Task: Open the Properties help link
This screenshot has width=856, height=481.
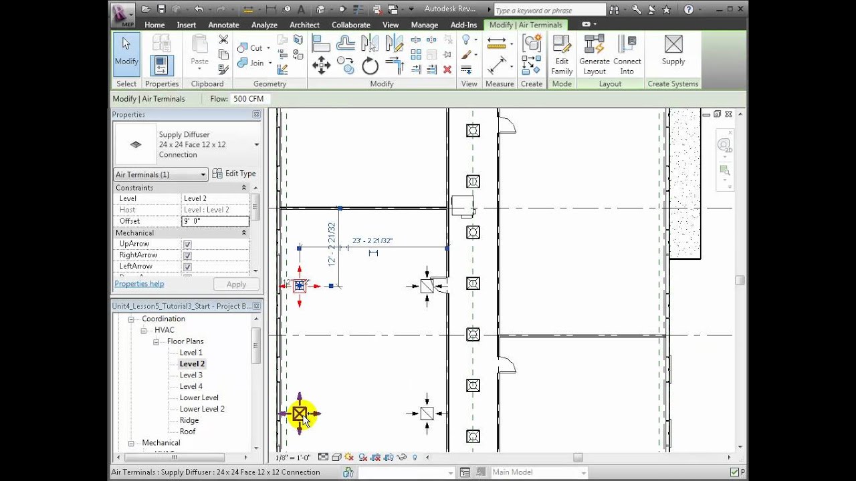Action: click(x=139, y=284)
